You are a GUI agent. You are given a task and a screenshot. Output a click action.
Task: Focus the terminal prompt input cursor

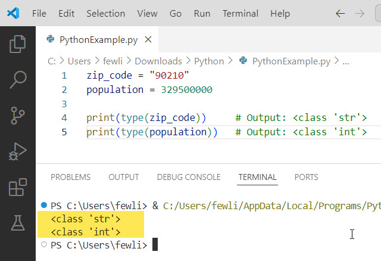155,244
